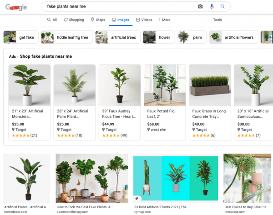Open search by image camera icon

pyautogui.click(x=200, y=7)
